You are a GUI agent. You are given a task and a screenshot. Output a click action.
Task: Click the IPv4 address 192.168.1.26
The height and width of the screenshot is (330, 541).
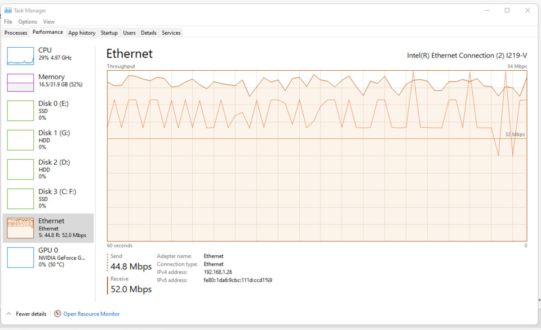point(218,272)
